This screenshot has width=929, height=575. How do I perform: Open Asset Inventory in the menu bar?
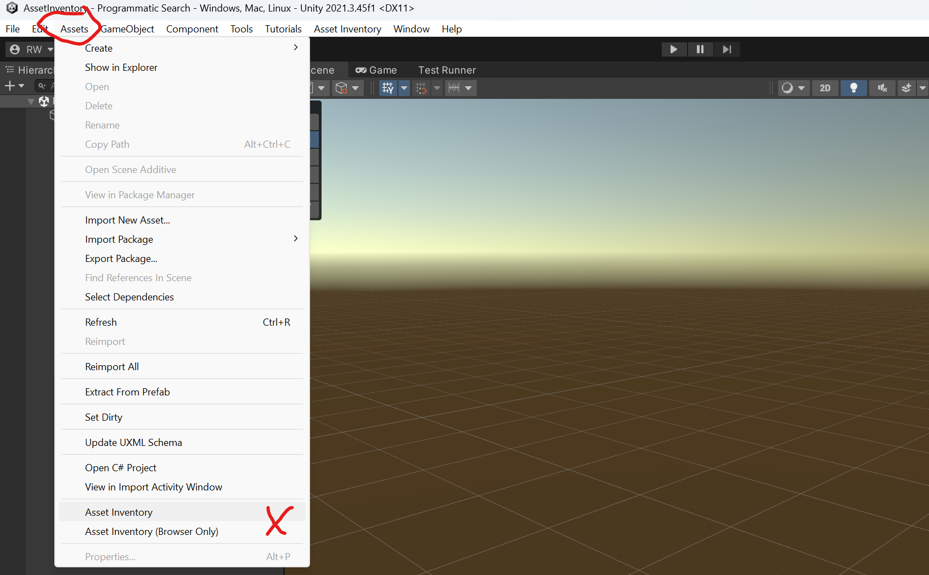tap(347, 29)
